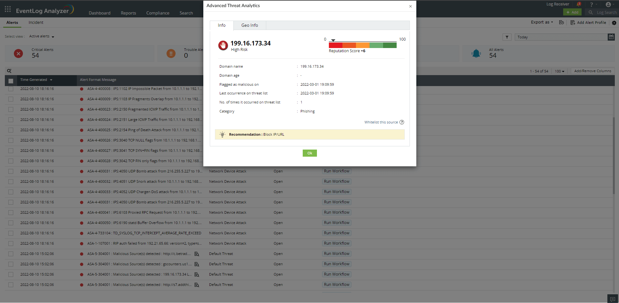The height and width of the screenshot is (303, 619).
Task: Open the filter funnel icon above the alert table
Action: (x=507, y=37)
